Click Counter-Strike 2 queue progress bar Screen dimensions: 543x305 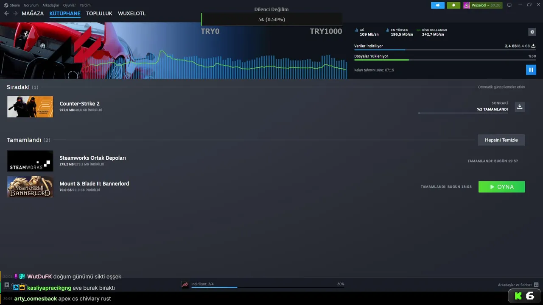click(x=463, y=113)
